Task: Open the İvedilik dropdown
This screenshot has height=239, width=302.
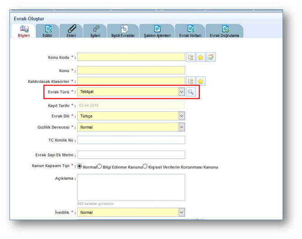Action: (181, 212)
